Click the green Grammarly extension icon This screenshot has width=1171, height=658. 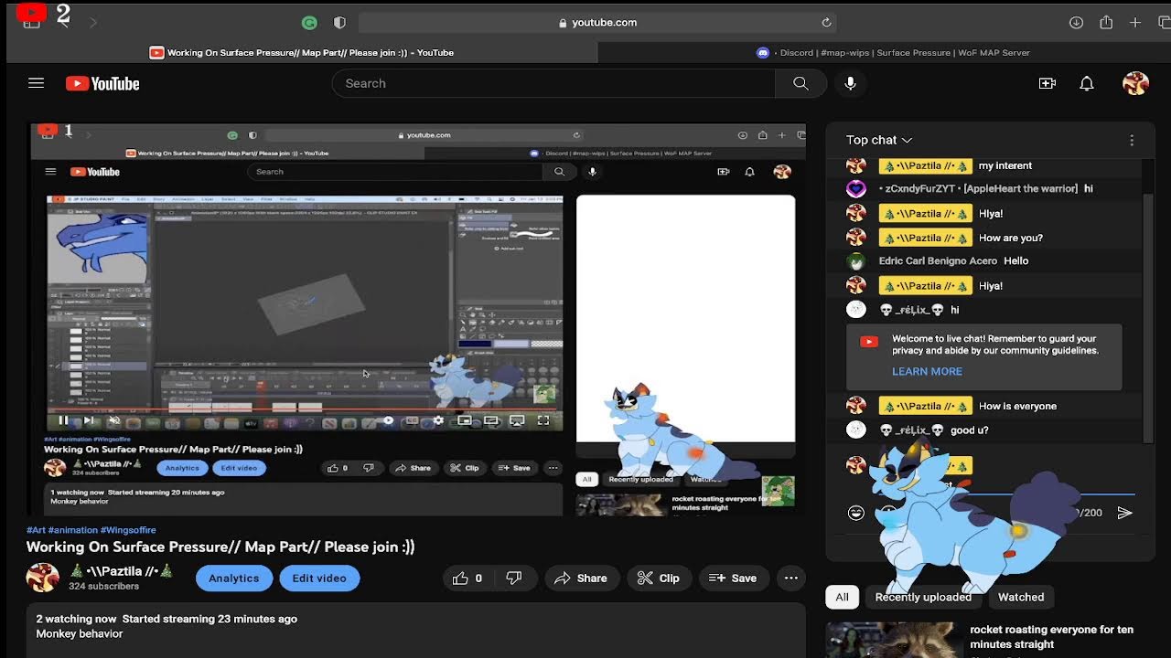309,22
